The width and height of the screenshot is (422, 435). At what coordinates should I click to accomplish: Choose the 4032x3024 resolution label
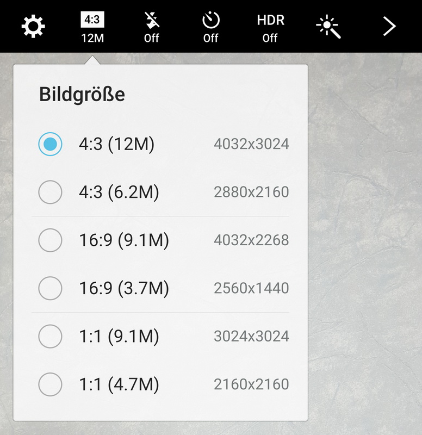[x=251, y=144]
